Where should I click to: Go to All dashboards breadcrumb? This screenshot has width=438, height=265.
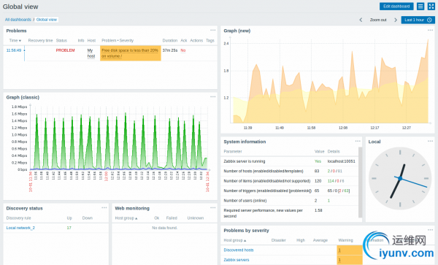tap(18, 20)
